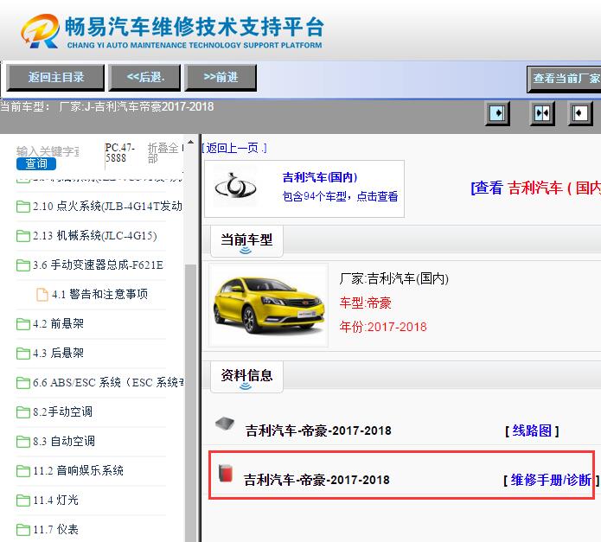
Task: Click the page icon of 4.1 警告和注意事项
Action: click(42, 295)
